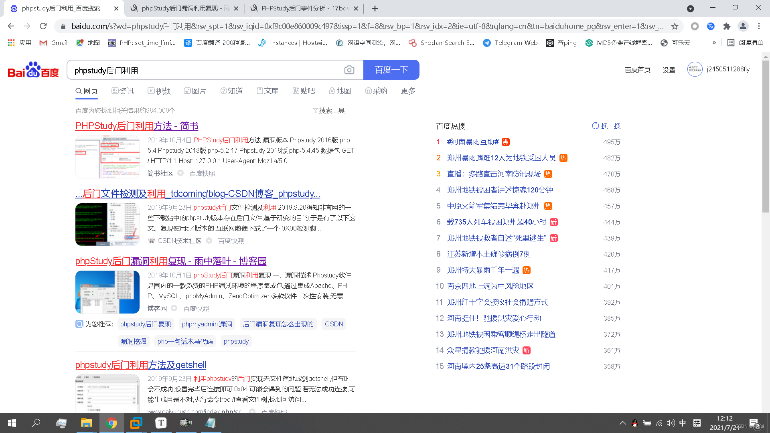This screenshot has height=433, width=770.
Task: Open new tab with plus button
Action: 375,8
